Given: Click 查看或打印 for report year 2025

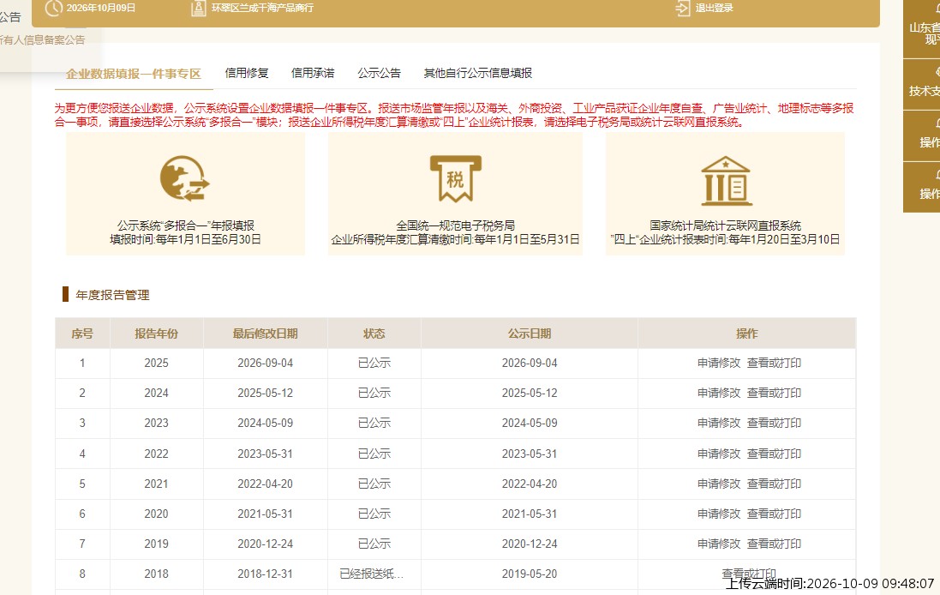Looking at the screenshot, I should (x=774, y=363).
